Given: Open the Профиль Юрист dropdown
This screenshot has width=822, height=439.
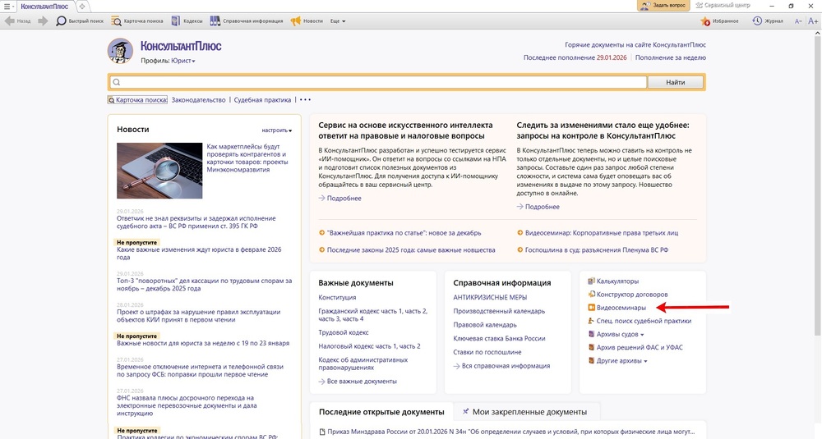Looking at the screenshot, I should tap(183, 61).
